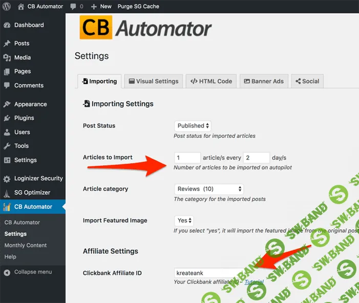Viewport: 359px width, 303px height.
Task: Click the home icon beside CB Automator
Action: 21,7
